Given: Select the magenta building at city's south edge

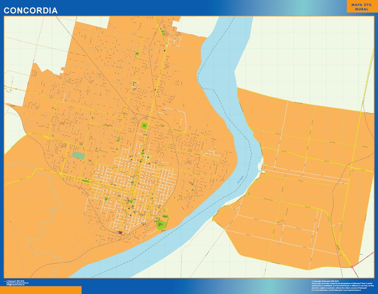Looking at the screenshot, I should 120,233.
